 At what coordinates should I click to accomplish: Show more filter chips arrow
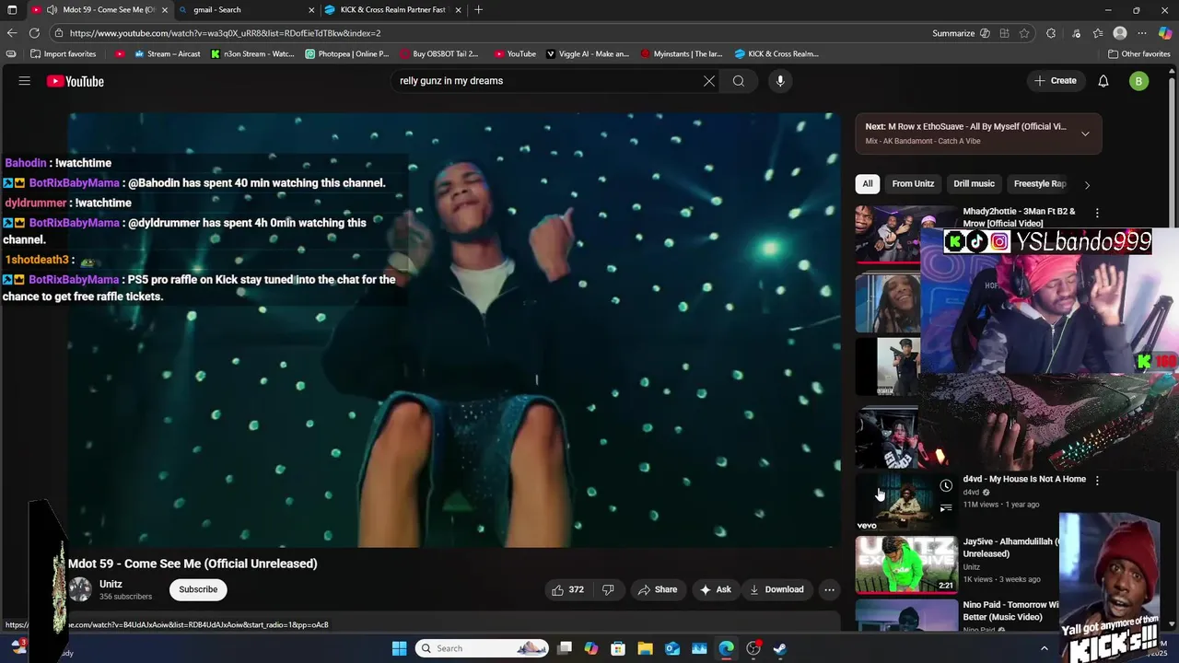tap(1087, 184)
